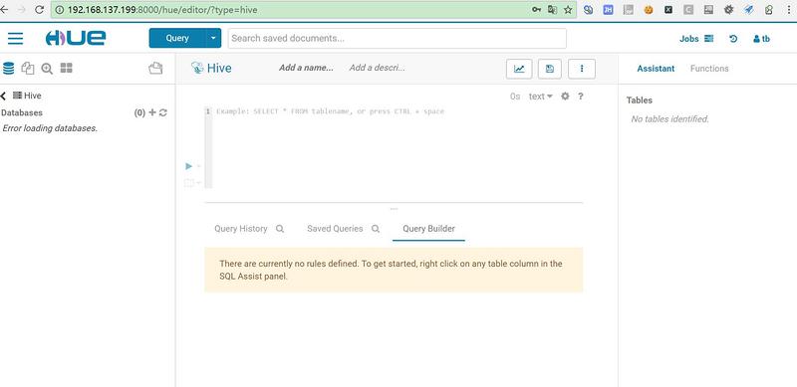Open the chart presentation button

pos(519,69)
